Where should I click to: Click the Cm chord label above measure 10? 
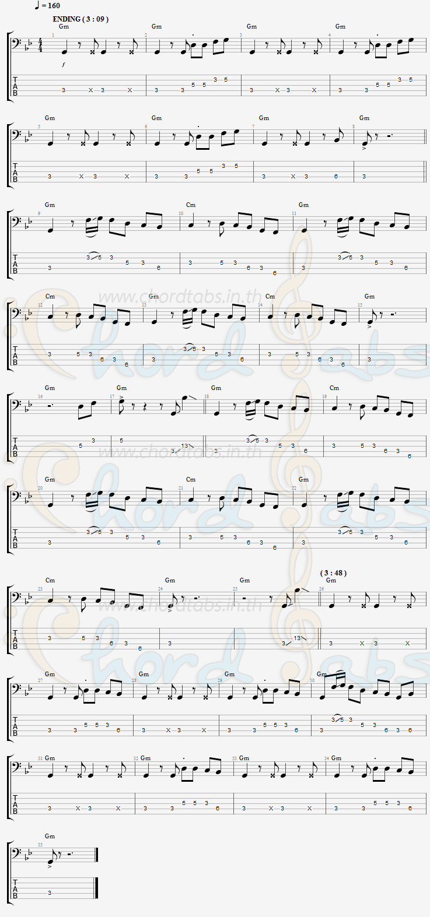point(191,205)
